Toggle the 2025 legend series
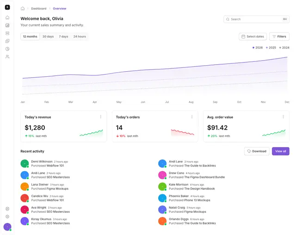Image resolution: width=296 pixels, height=235 pixels. coord(271,48)
